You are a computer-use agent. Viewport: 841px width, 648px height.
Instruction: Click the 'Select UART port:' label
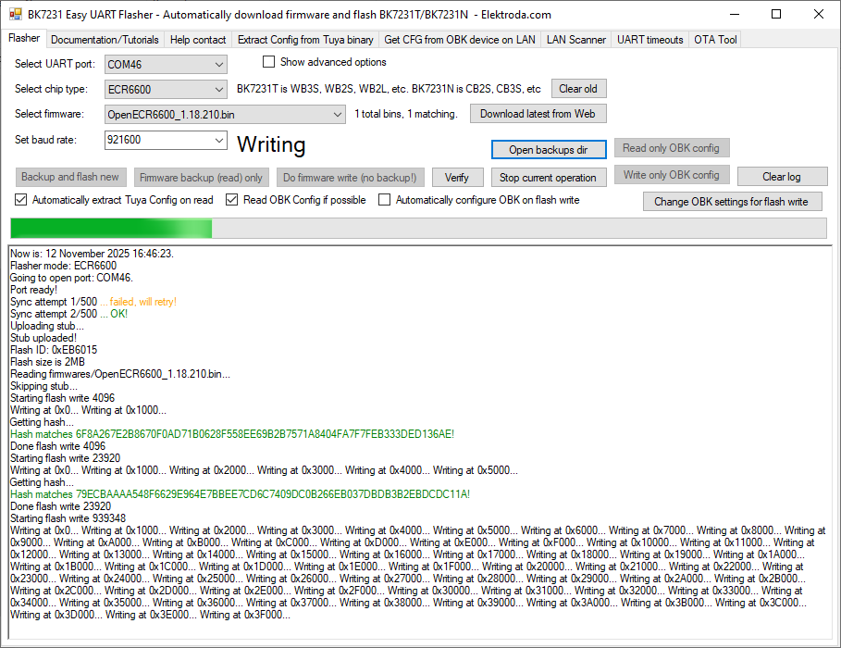[x=55, y=64]
